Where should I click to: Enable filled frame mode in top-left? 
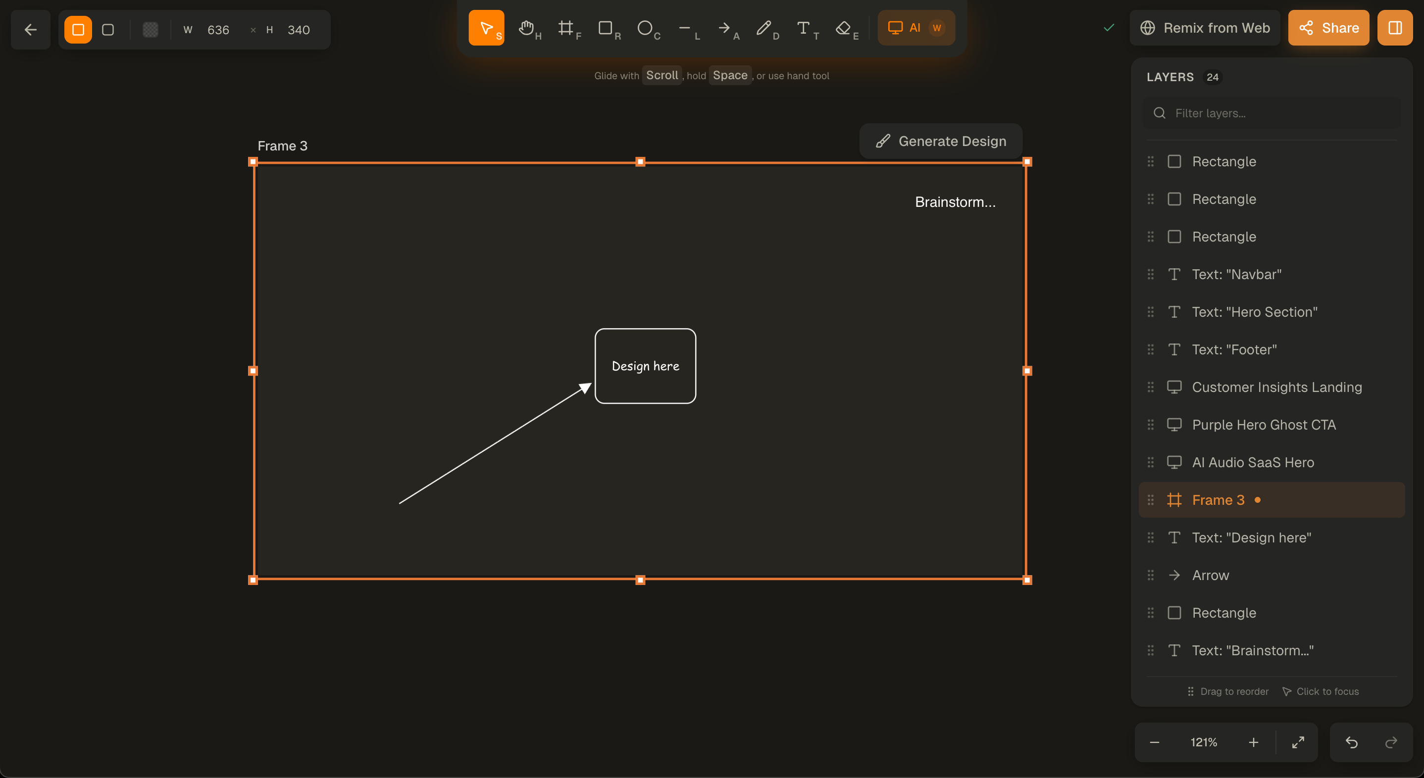(x=78, y=30)
